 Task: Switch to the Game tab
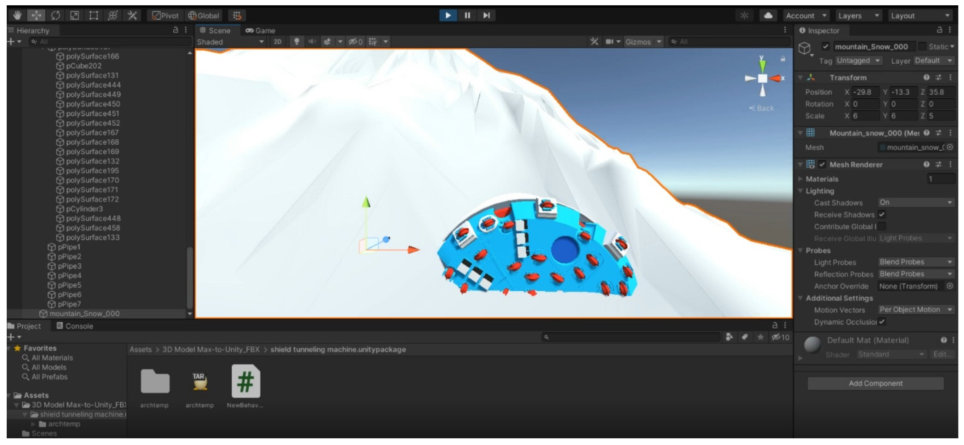(261, 30)
